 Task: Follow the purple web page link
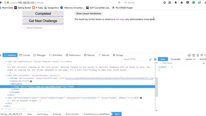(x=120, y=19)
